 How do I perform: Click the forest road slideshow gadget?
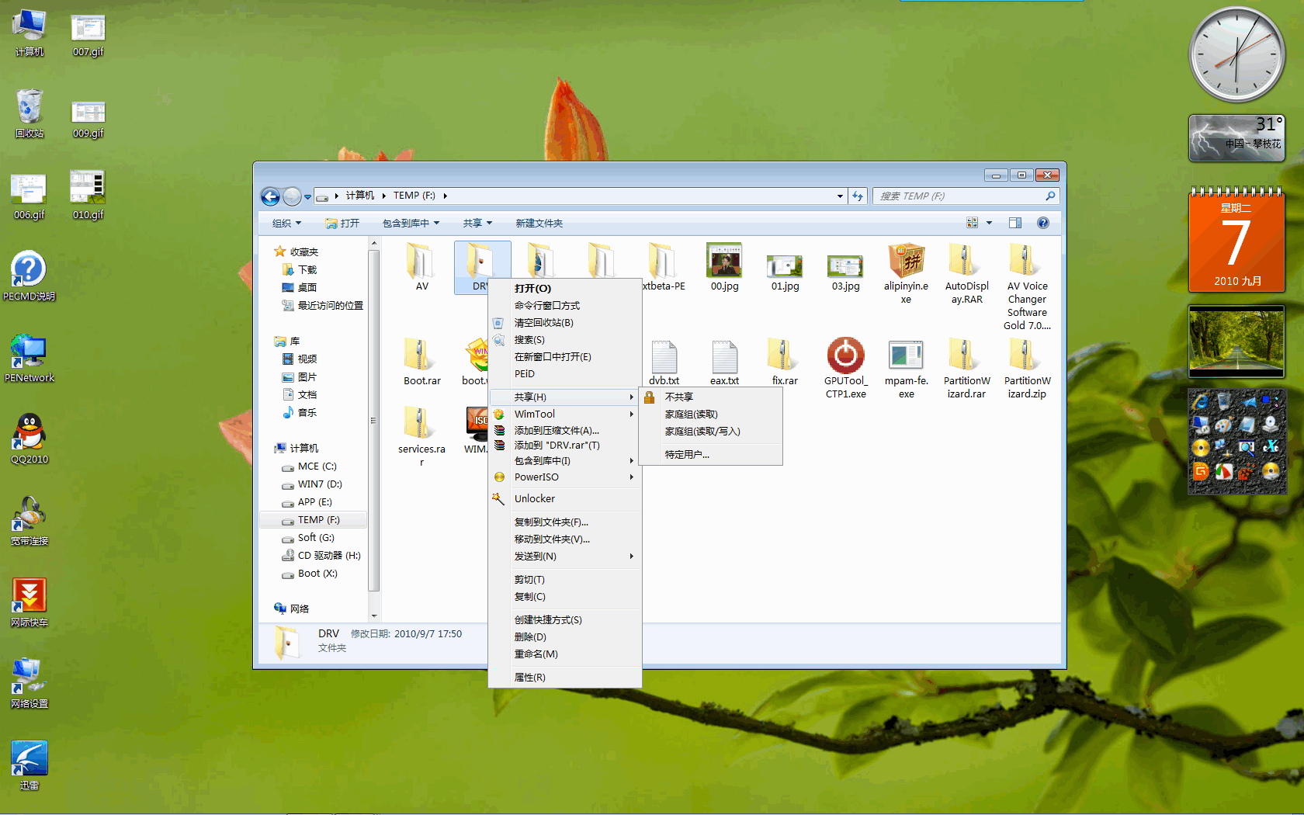1236,341
